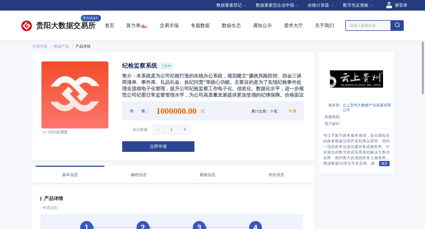Click the Guiyang Big Data Exchange logo icon
Screen dimensions: 425x229
[27, 26]
